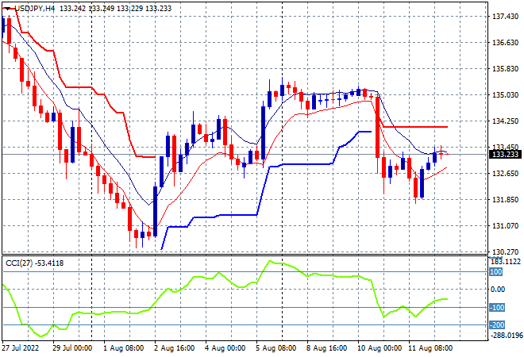This screenshot has height=357, width=524.
Task: Click the USDJPY,H4 chart title text
Action: [34, 9]
